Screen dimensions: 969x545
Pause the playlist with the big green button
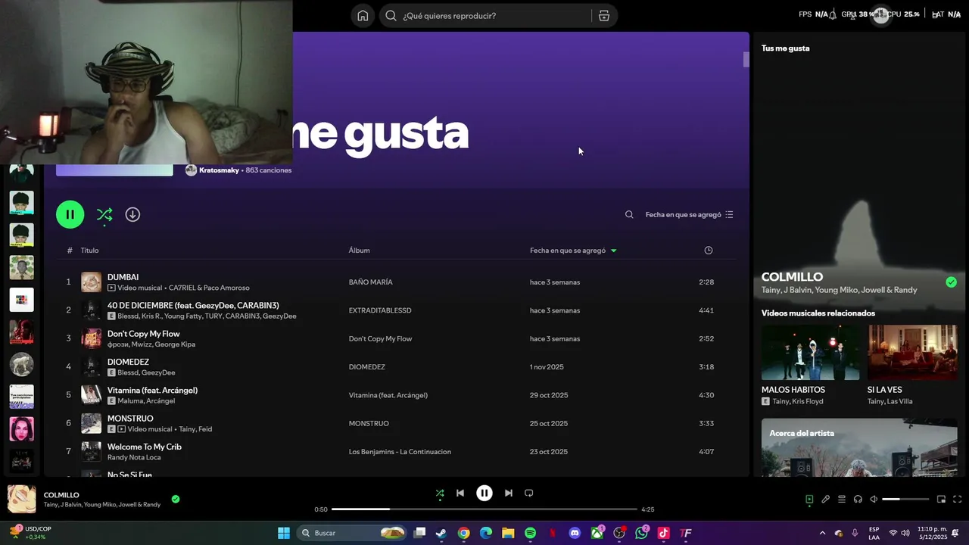[x=70, y=214]
